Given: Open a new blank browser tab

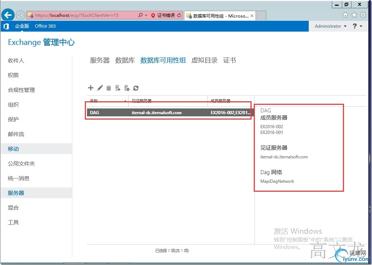Looking at the screenshot, I should point(261,16).
